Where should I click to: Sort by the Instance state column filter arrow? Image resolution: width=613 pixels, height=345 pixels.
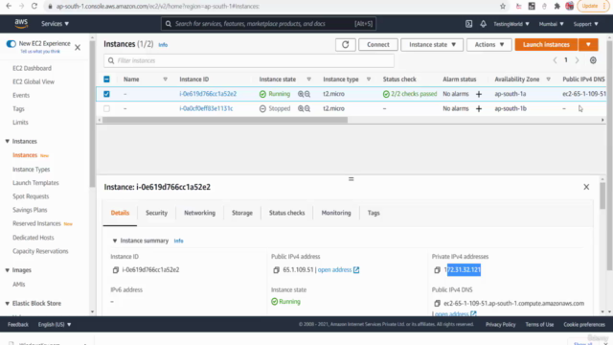click(308, 80)
